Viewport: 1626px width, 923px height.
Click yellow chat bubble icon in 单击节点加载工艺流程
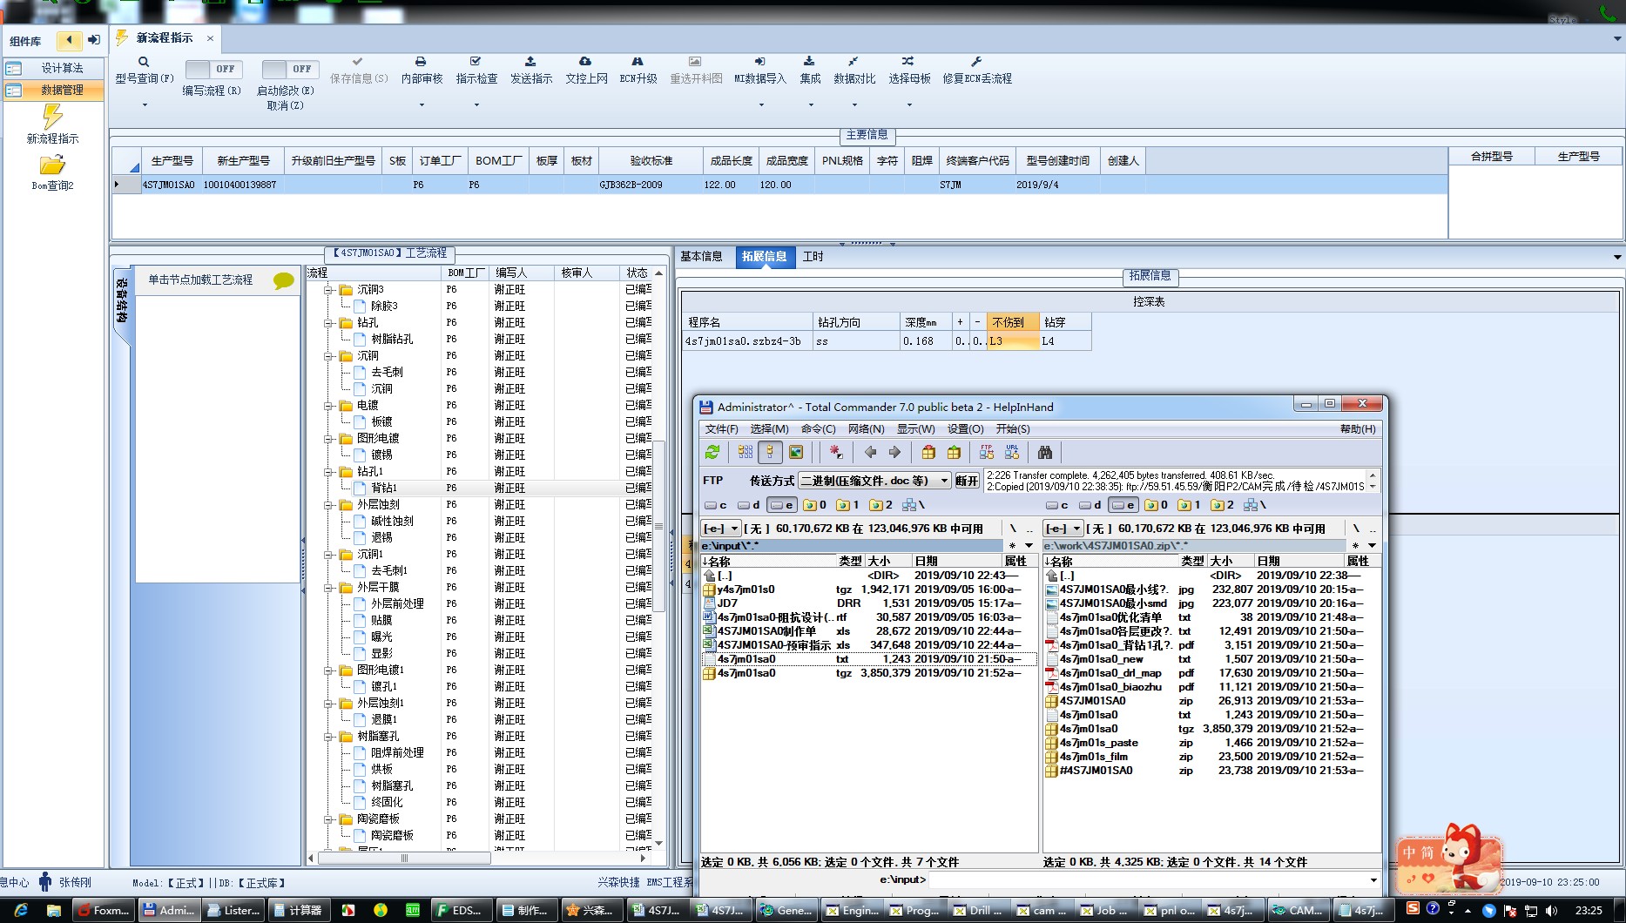(x=284, y=280)
